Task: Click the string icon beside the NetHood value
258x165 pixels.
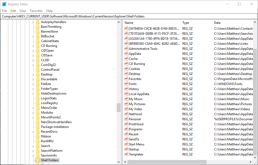Action: point(126,114)
